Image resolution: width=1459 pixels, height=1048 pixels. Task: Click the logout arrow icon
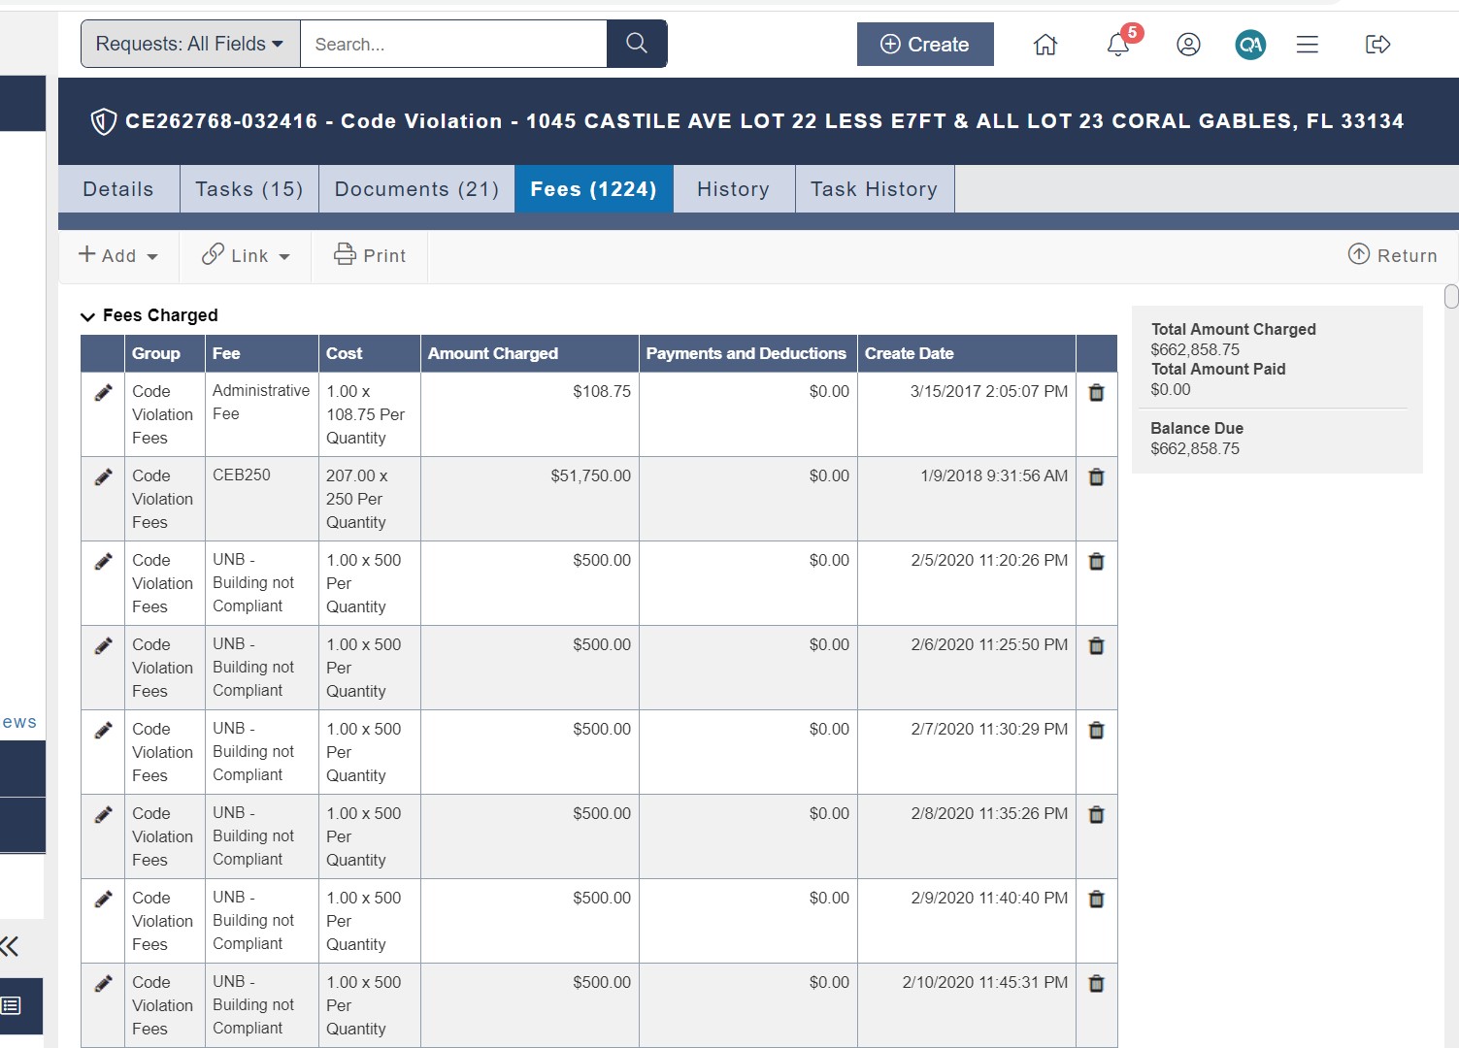click(x=1377, y=45)
